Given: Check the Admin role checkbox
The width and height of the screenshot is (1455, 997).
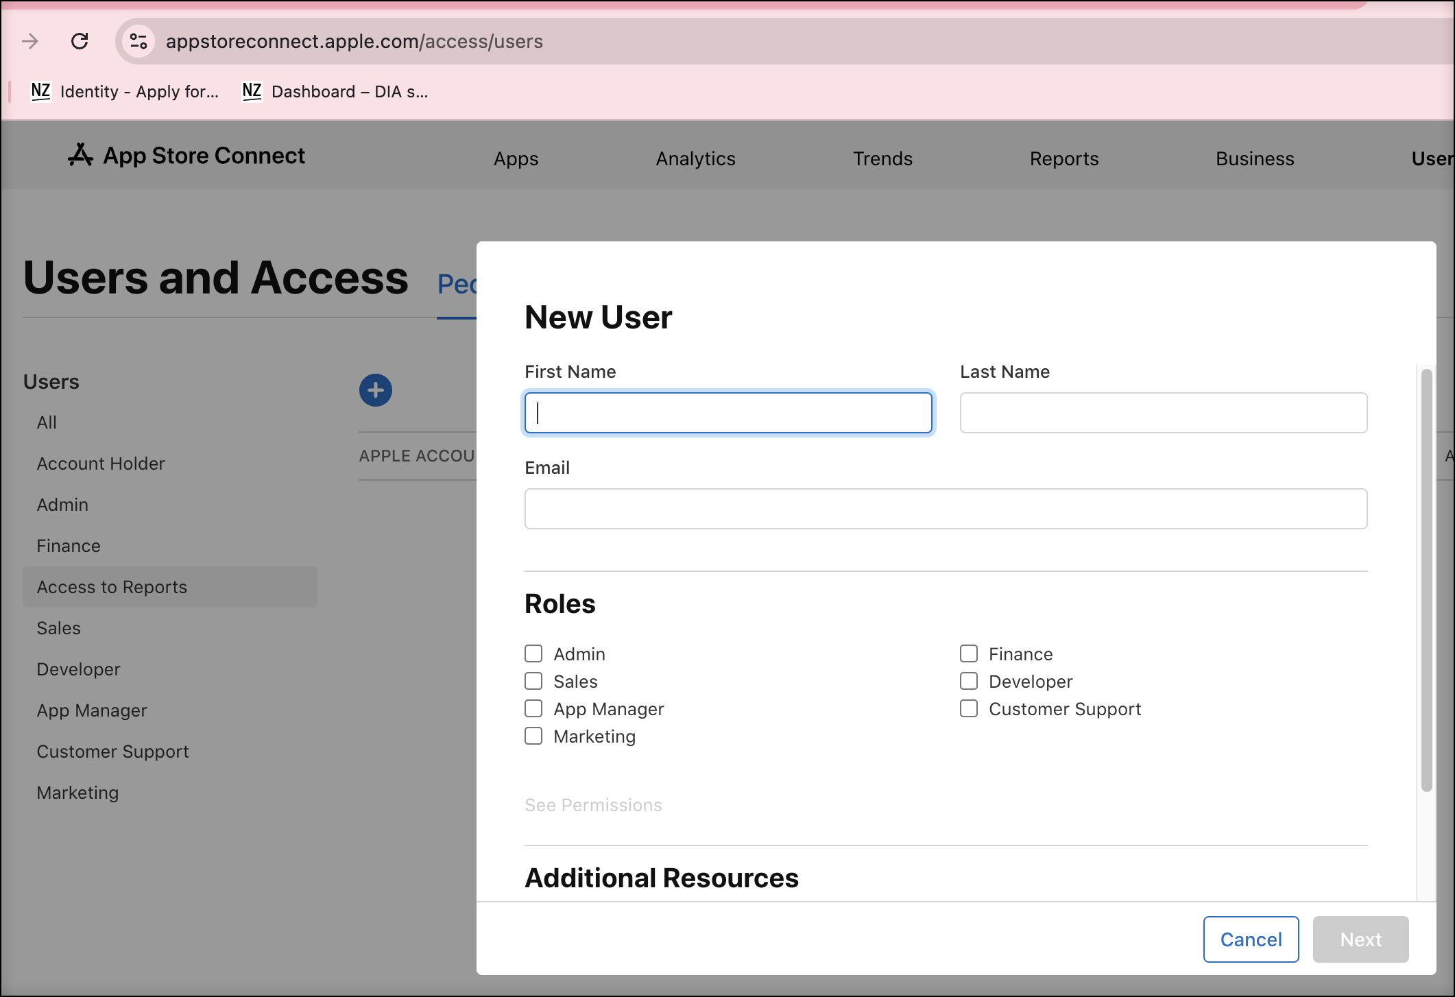Looking at the screenshot, I should pos(533,653).
